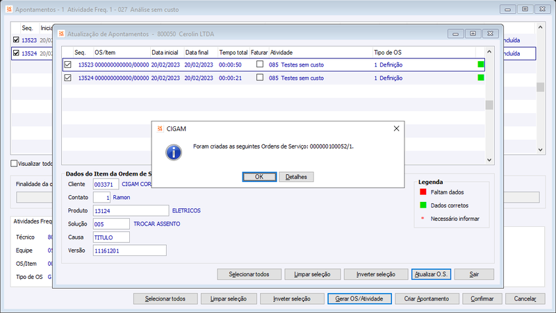Image resolution: width=556 pixels, height=313 pixels.
Task: Click the app icon of Atualização de Apontamentos window
Action: pos(61,33)
